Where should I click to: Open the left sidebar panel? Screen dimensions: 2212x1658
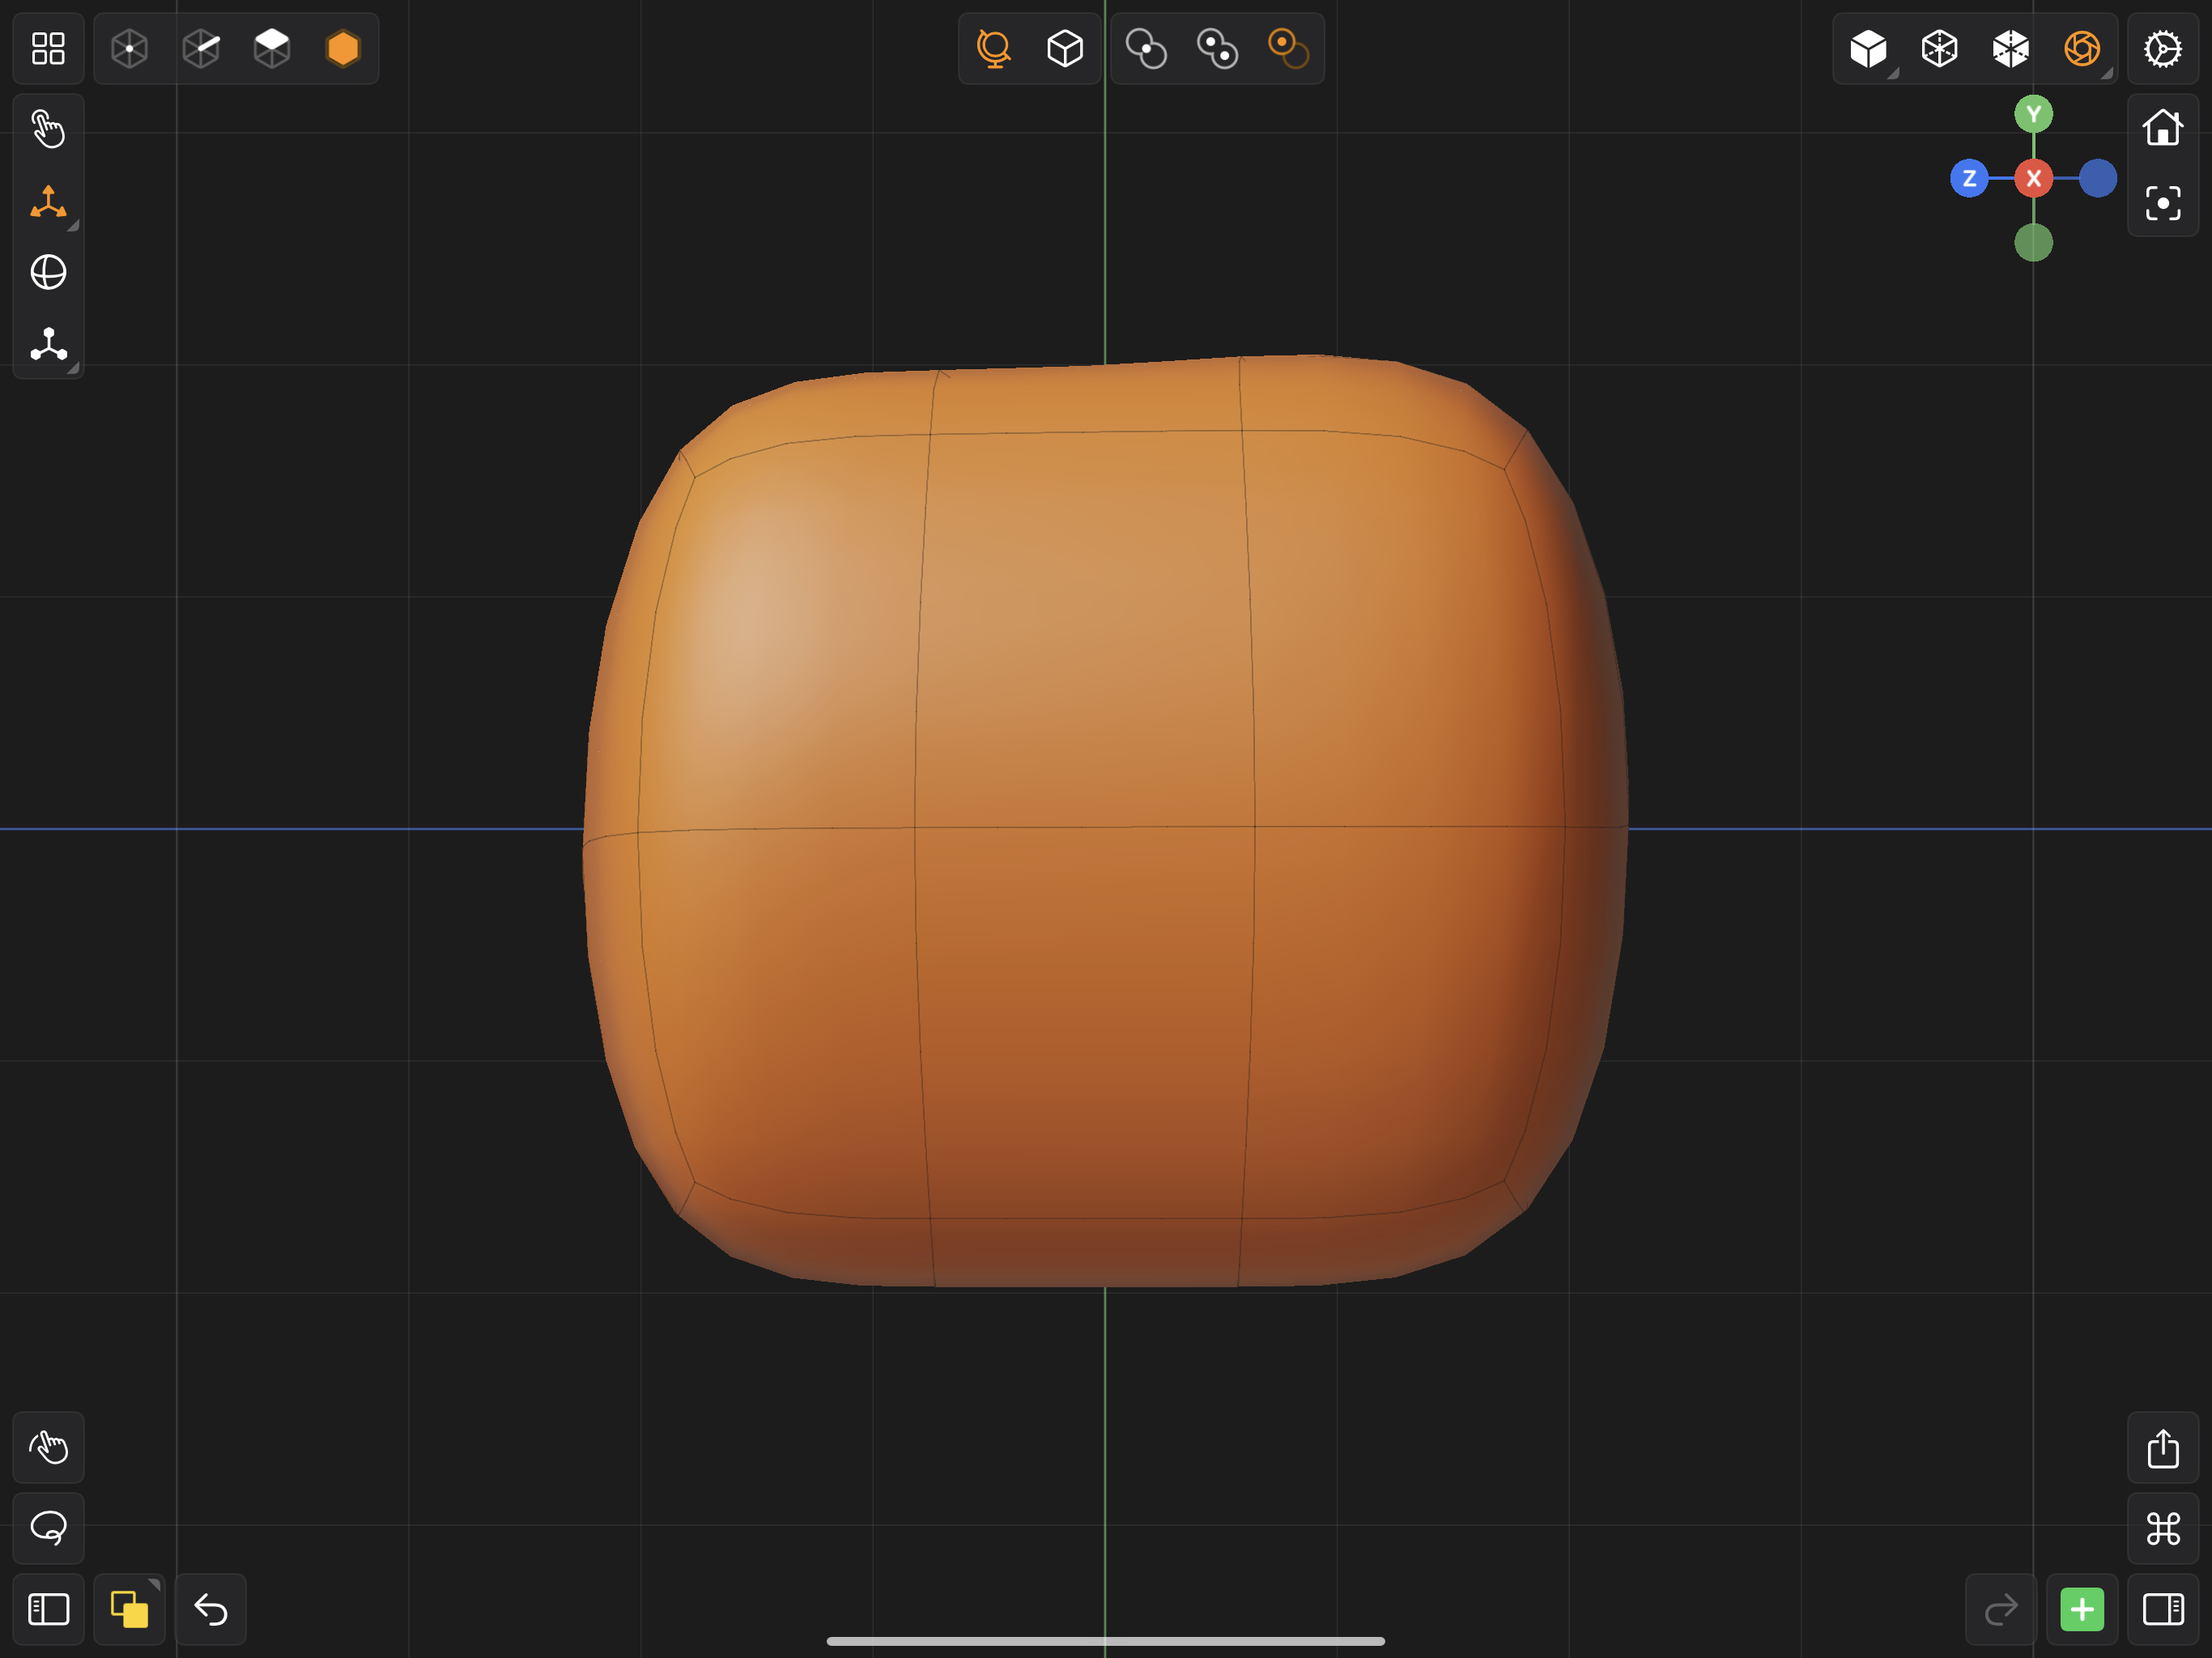click(48, 1609)
